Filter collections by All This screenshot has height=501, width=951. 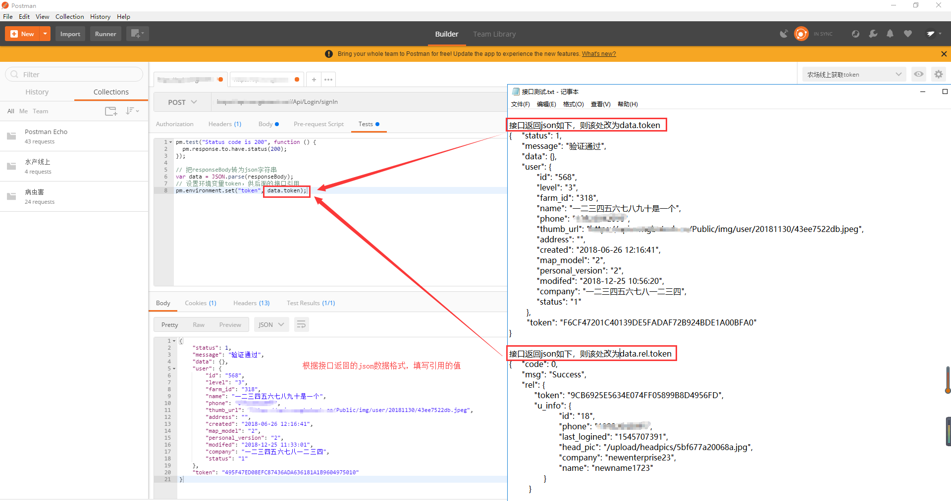pos(11,111)
